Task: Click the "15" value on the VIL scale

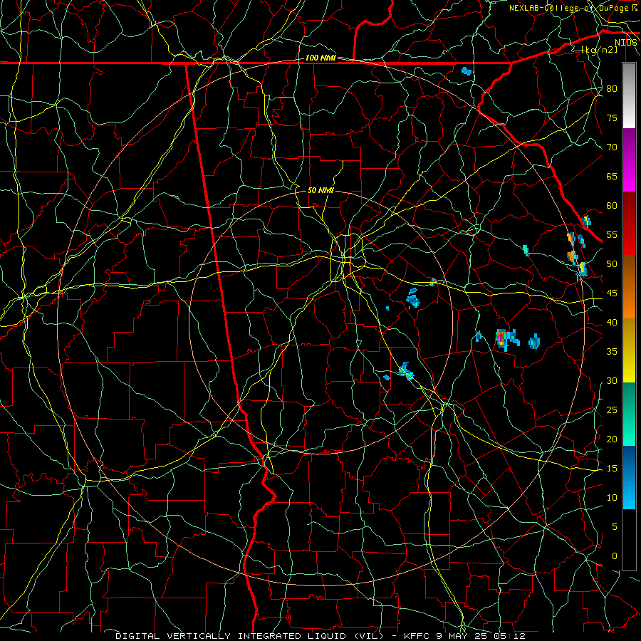Action: pyautogui.click(x=612, y=469)
